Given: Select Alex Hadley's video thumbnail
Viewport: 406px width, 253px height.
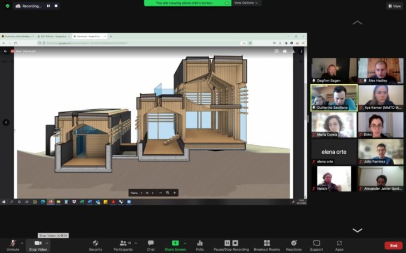Looking at the screenshot, I should click(x=380, y=71).
